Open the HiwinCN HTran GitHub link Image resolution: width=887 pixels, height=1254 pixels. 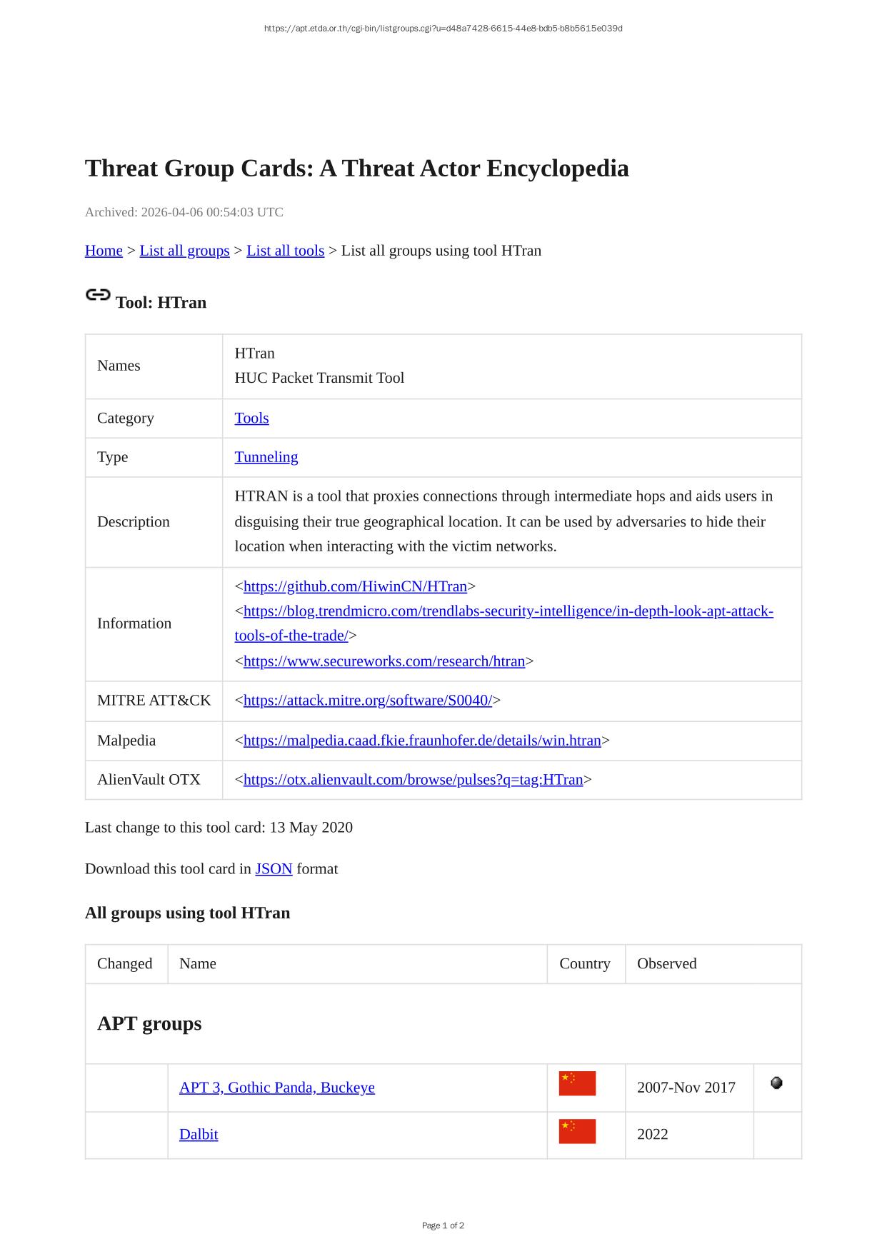tap(355, 586)
